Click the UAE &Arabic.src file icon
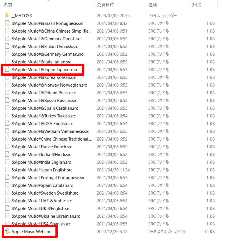 (7, 201)
